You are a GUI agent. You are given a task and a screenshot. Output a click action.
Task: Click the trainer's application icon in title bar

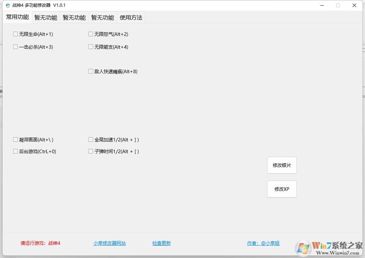click(8, 5)
